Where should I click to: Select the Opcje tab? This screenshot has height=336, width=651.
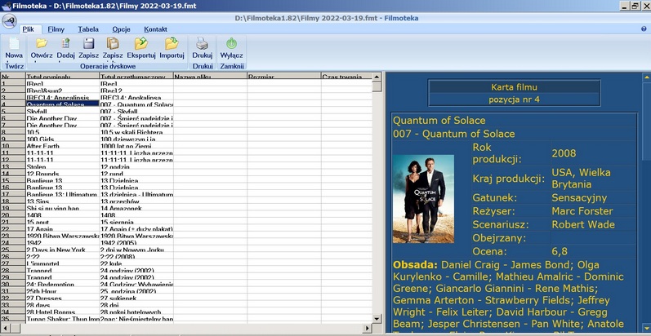click(121, 29)
